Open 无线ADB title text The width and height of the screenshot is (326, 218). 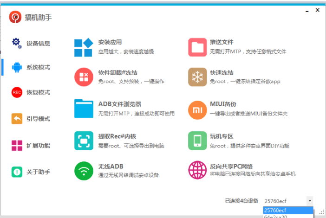point(111,167)
